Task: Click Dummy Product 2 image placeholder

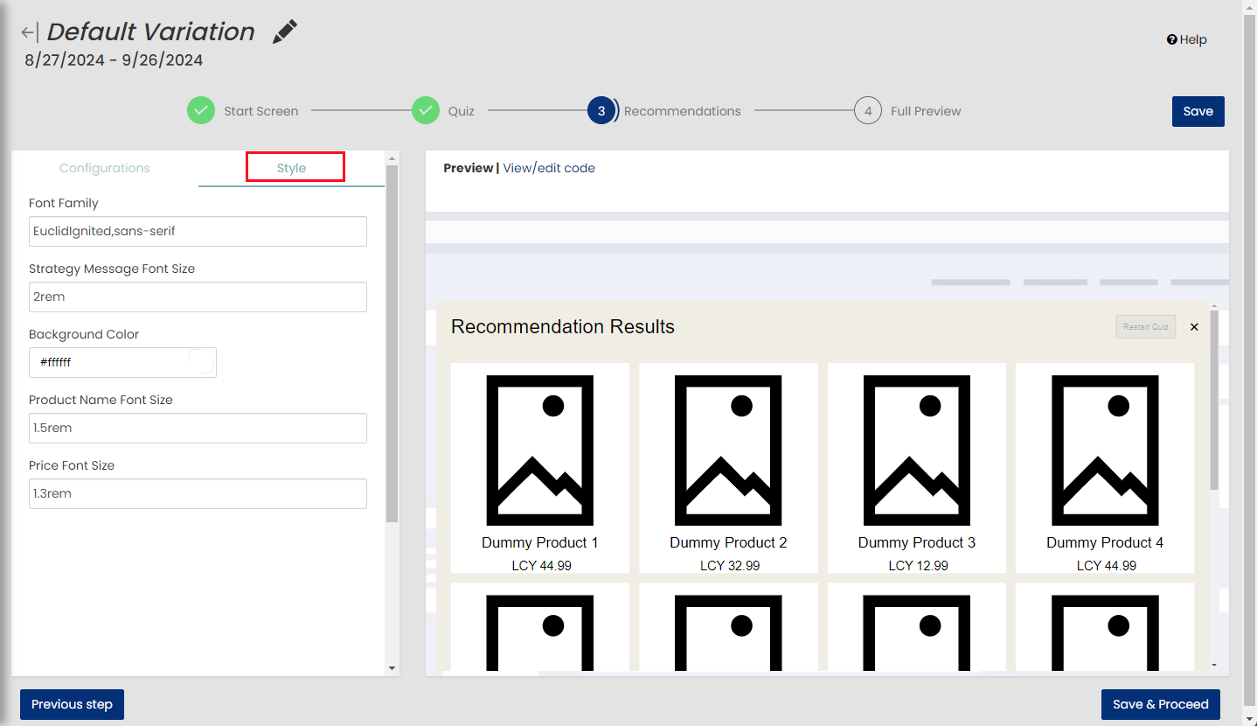Action: coord(728,450)
